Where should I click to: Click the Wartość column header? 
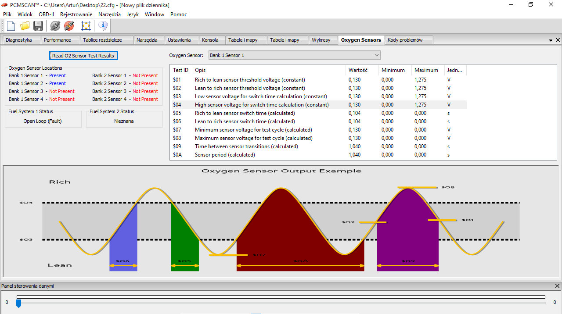click(358, 70)
